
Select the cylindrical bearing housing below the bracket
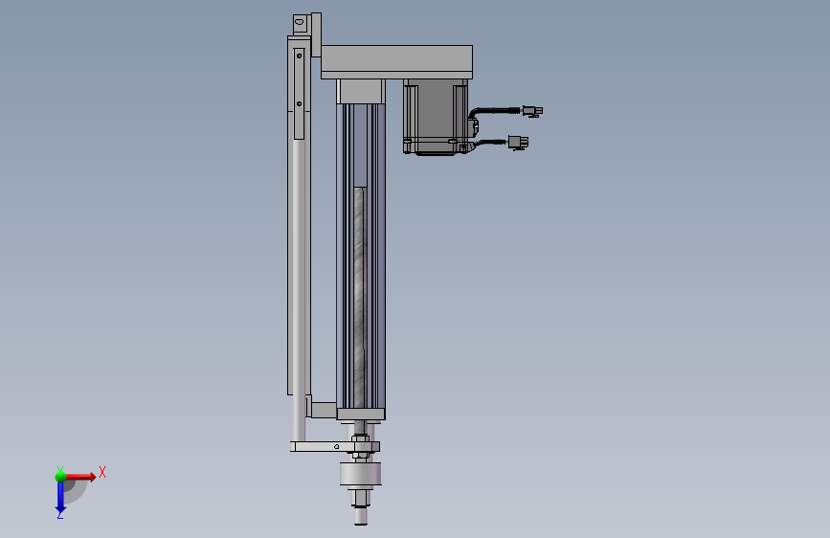coord(361,474)
